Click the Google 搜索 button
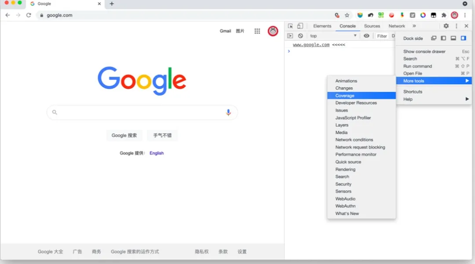Viewport: 475px width, 264px height. click(x=124, y=136)
